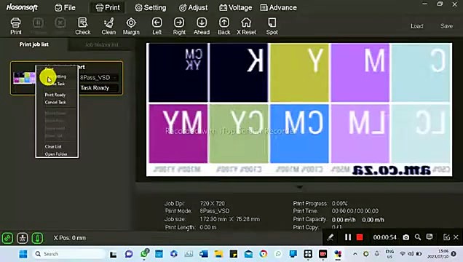Viewport: 463px width, 262px height.
Task: Open File Explorer from the taskbar
Action: click(x=218, y=254)
